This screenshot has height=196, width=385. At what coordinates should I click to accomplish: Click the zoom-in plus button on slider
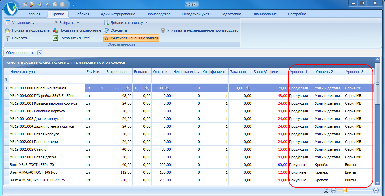click(376, 190)
